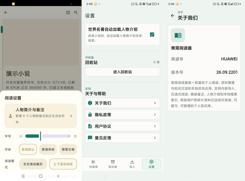245x181 pixels.
Task: Adjust the 字号 font size slider
Action: coord(48,136)
